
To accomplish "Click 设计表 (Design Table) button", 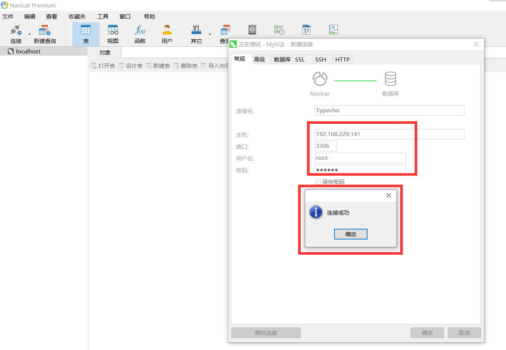I will tap(131, 66).
